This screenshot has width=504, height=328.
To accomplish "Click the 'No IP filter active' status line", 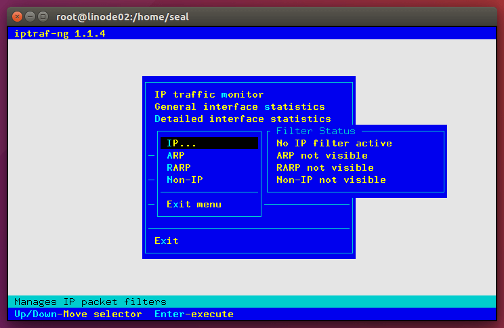I will (334, 143).
